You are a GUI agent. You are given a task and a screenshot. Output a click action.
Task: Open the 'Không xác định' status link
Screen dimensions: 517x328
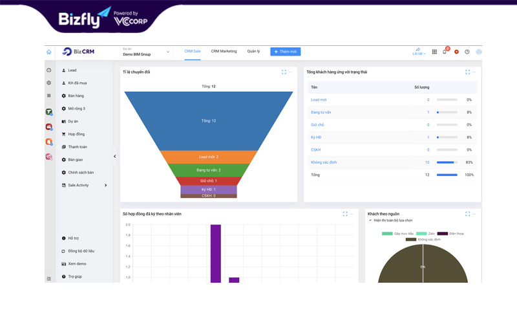324,162
